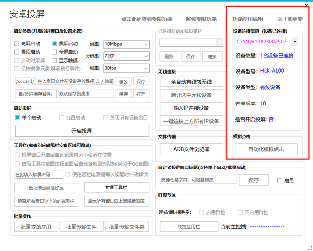Screen dimensions: 313x251
Task: Click 批量传输文件夹 button
Action: pos(127,227)
